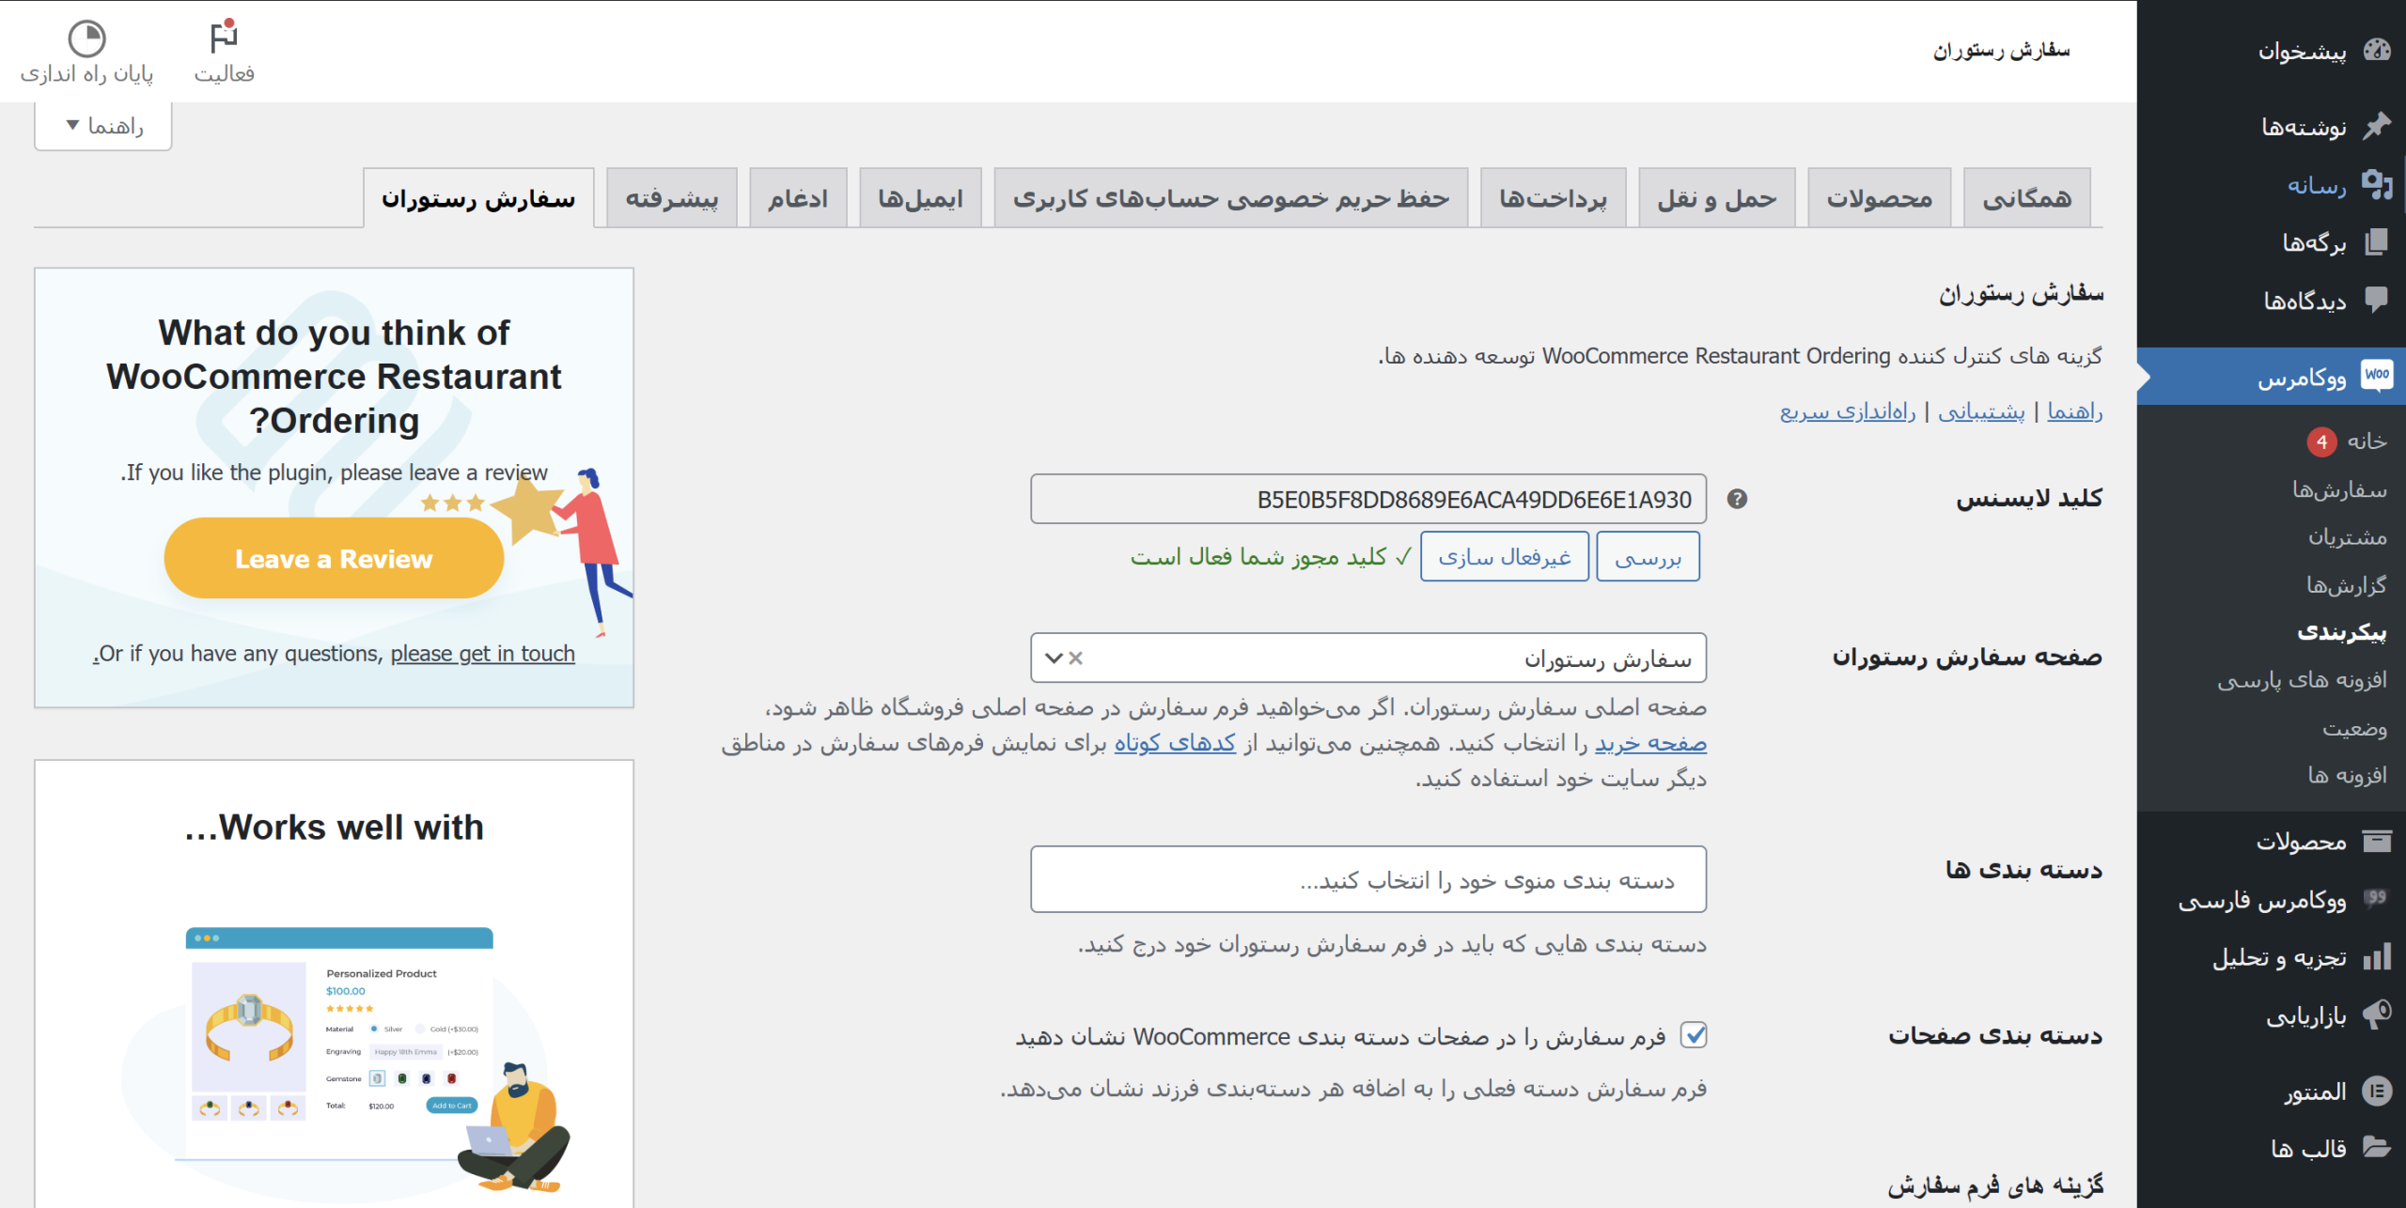This screenshot has width=2406, height=1208.
Task: Click the Leave a Review button
Action: pos(334,559)
